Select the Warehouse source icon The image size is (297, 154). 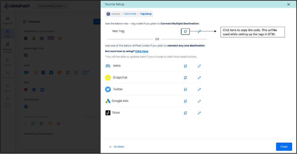26,106
